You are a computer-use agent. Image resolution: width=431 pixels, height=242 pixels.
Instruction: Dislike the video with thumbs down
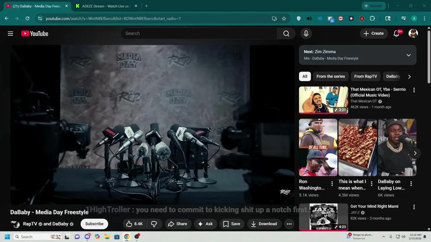(154, 224)
